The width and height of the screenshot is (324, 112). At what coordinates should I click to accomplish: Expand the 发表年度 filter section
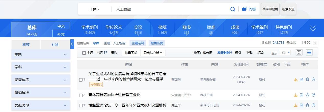(x=41, y=80)
